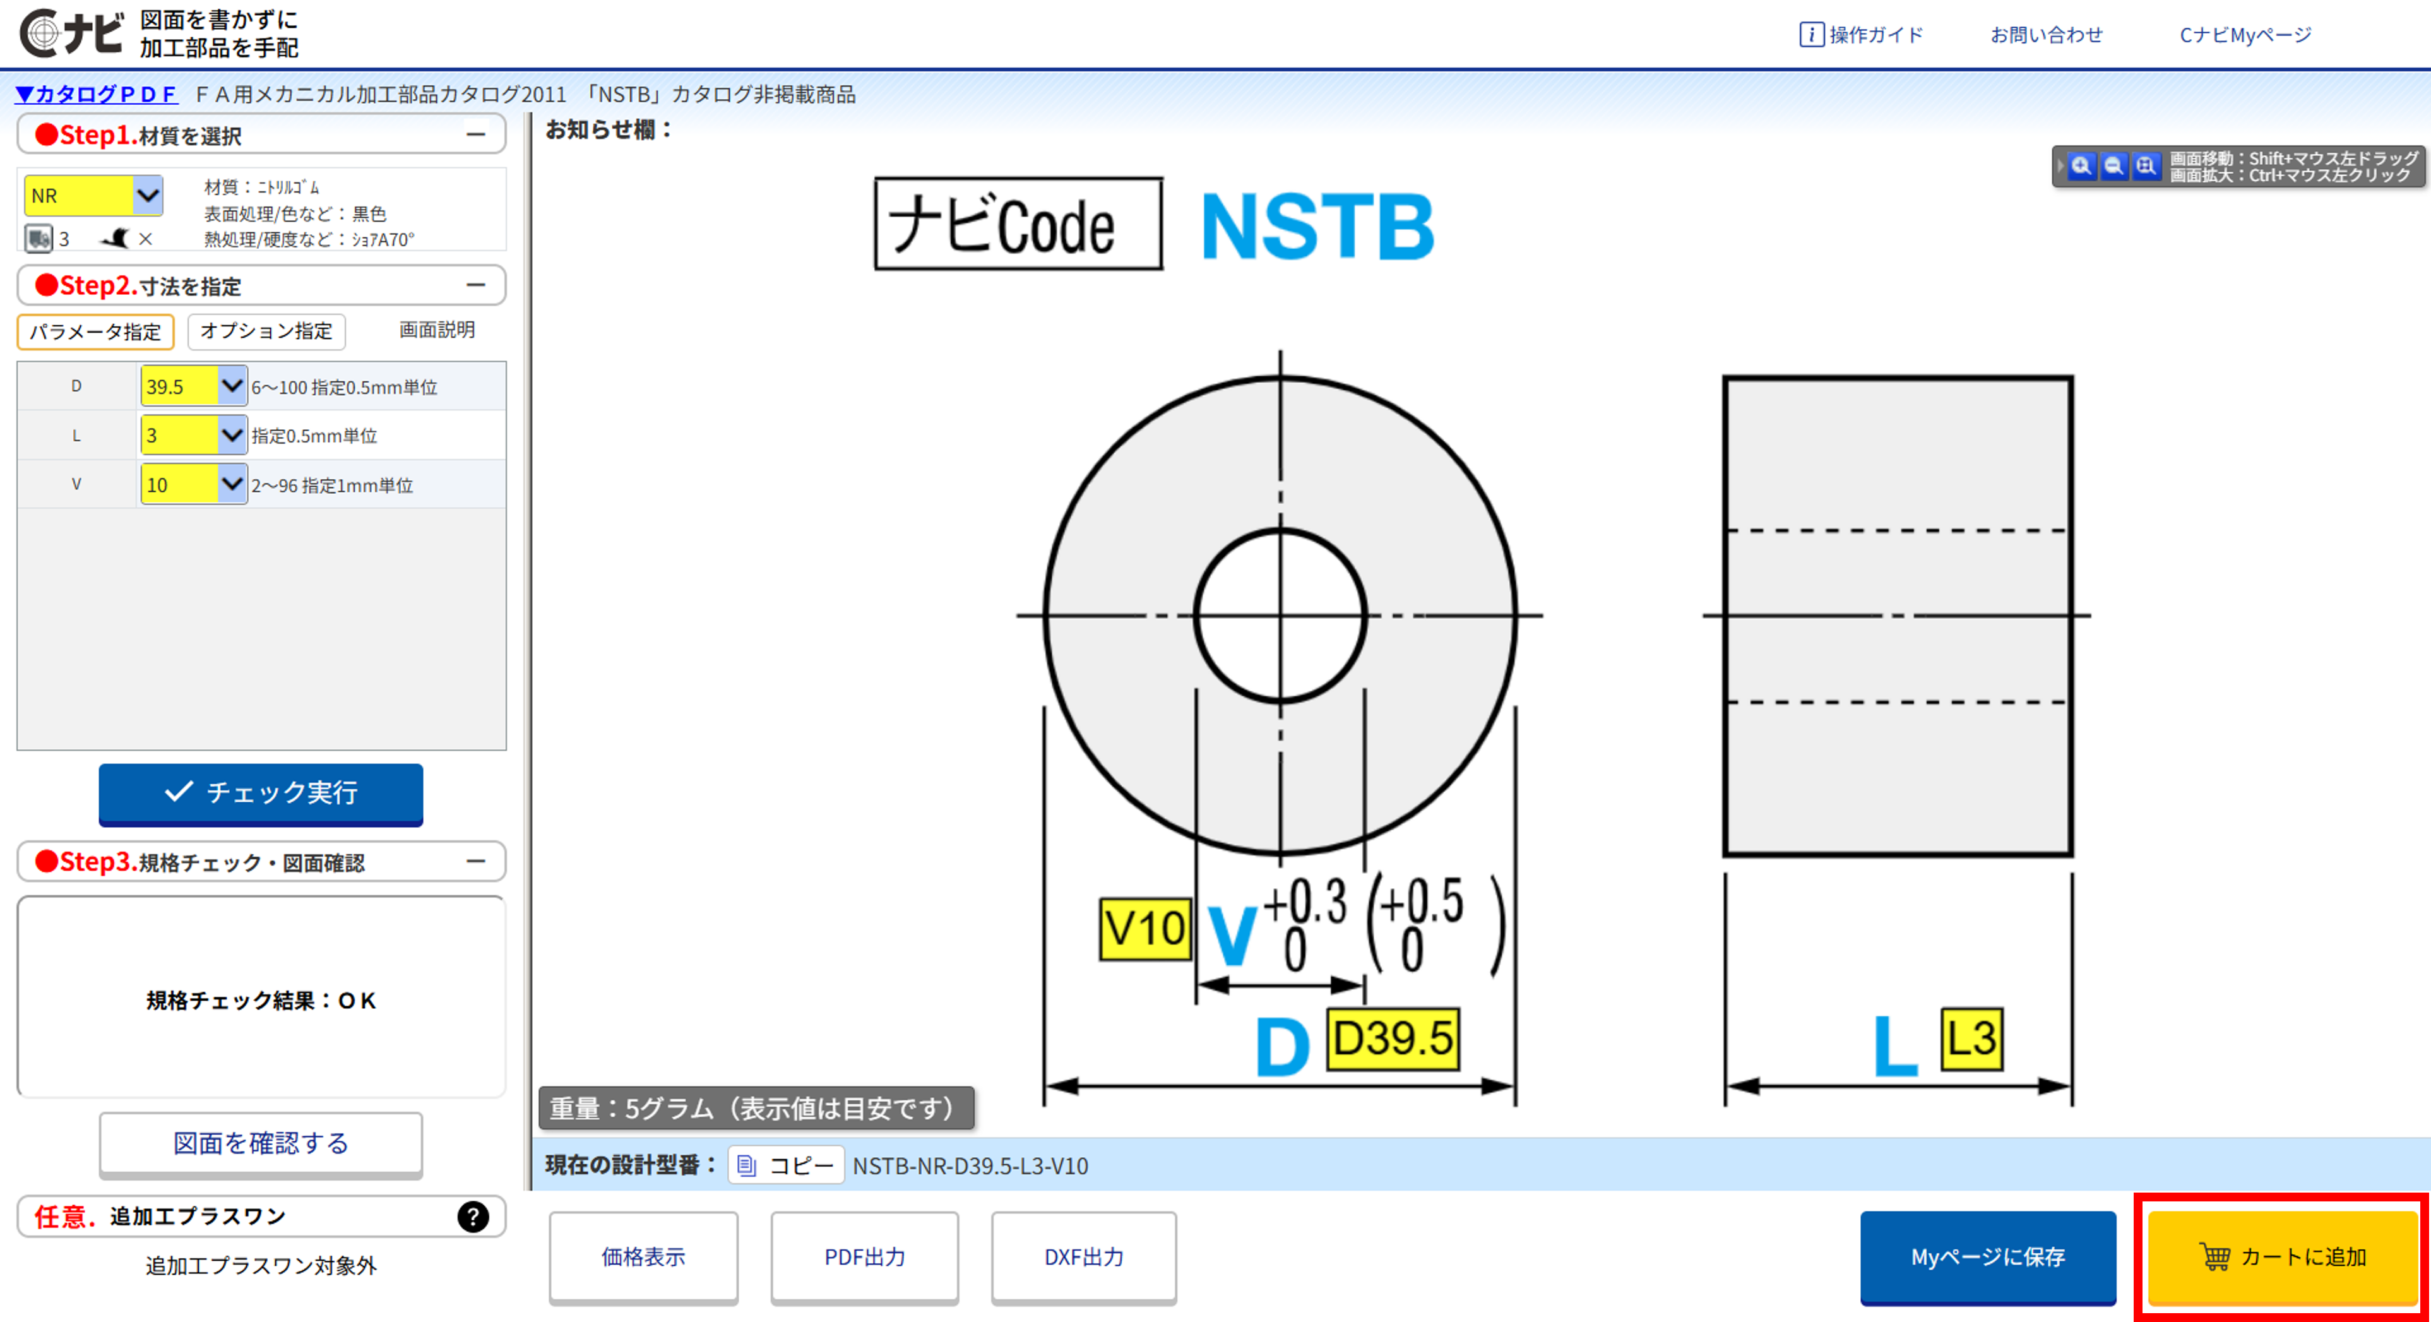Click the zoom out magnifier icon
The image size is (2431, 1322).
tap(2114, 166)
